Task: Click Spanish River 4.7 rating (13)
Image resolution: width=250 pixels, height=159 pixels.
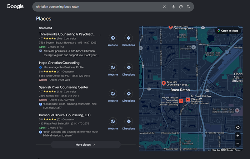Action: 50,91
